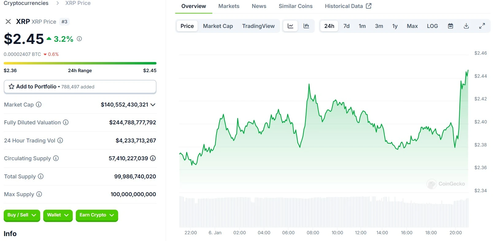Select the 7d time range

346,26
